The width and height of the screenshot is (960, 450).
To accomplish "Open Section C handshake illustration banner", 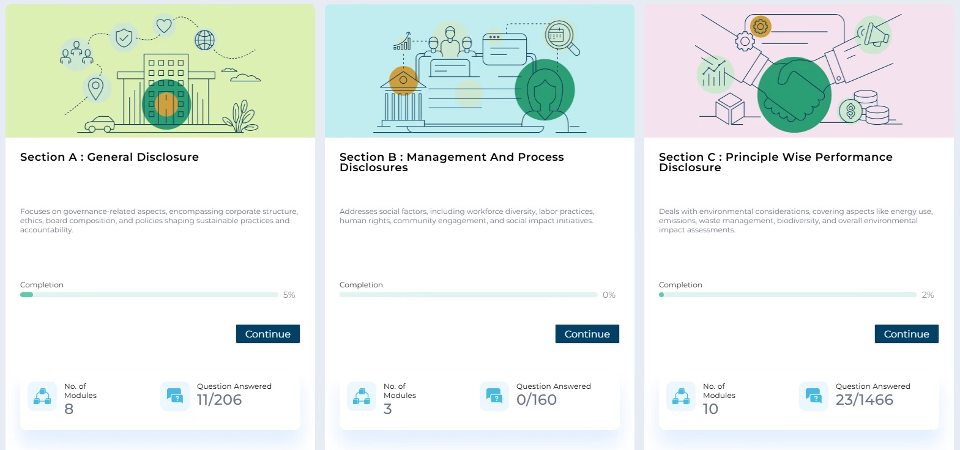I will tap(798, 71).
